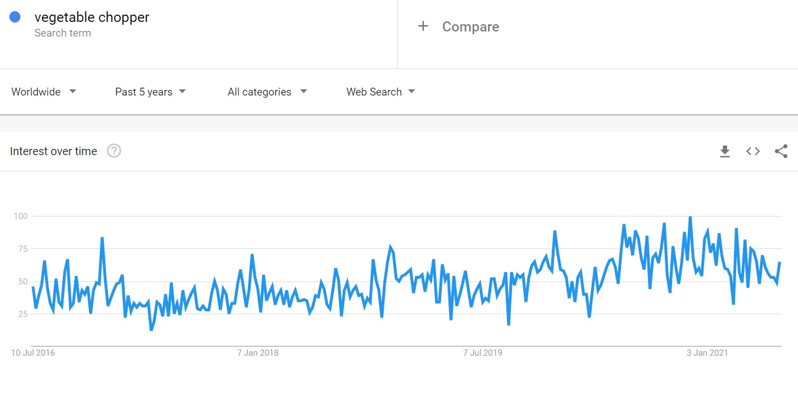Click the 7 Jul 2019 axis label
The width and height of the screenshot is (798, 399).
[x=483, y=353]
